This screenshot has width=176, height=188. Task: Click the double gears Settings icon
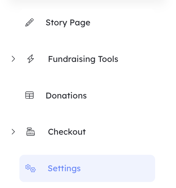[31, 168]
